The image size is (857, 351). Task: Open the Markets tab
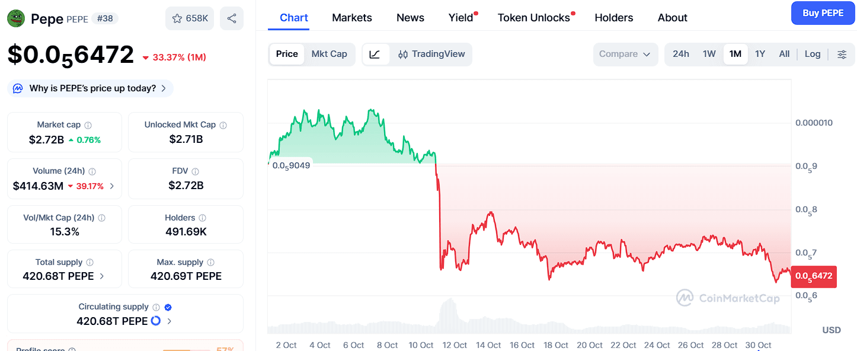351,18
